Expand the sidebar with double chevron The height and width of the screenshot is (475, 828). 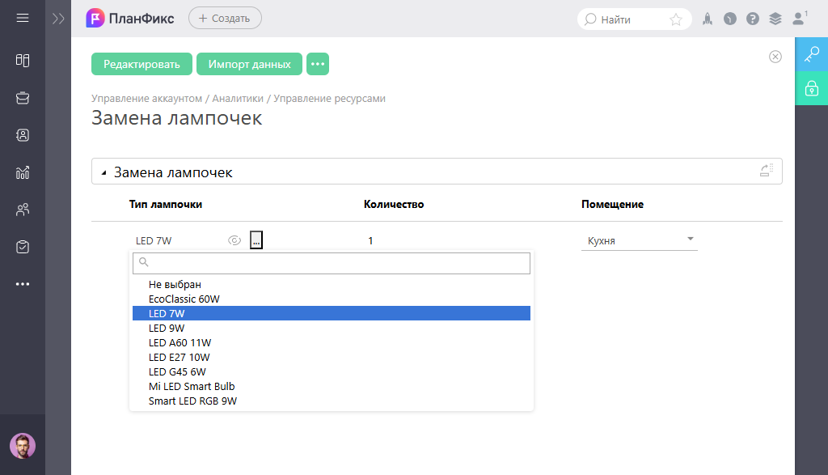click(x=58, y=19)
